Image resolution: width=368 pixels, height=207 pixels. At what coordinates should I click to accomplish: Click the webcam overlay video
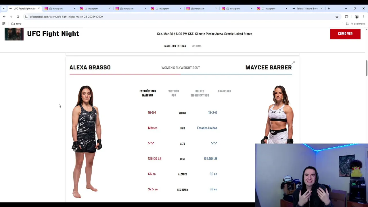(312, 175)
